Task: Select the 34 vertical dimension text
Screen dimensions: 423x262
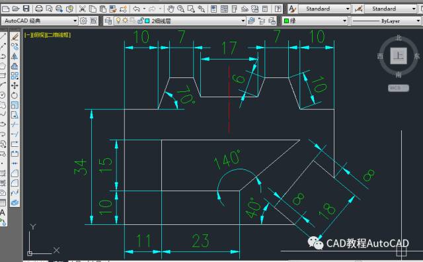Action: coord(81,167)
